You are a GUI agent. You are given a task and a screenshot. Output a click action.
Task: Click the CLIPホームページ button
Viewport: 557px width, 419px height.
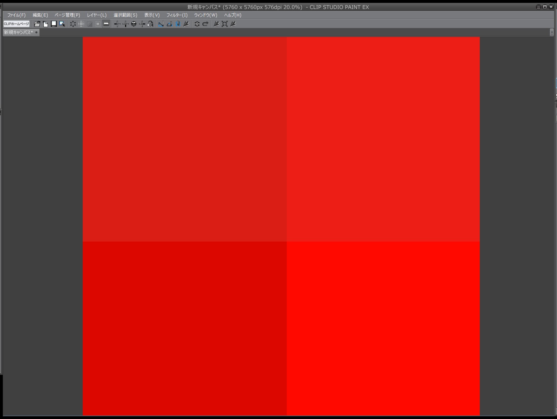pos(17,24)
